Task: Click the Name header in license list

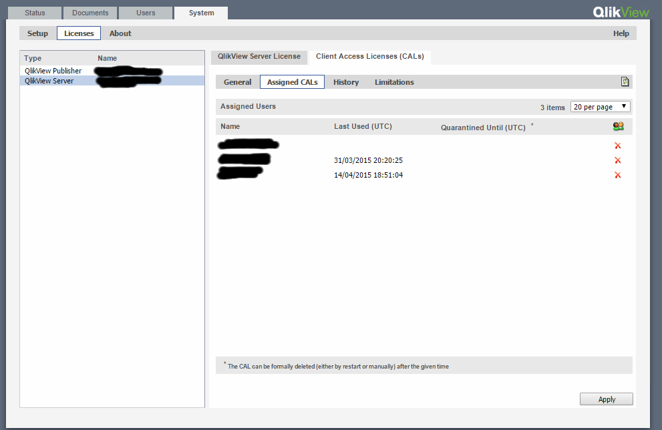Action: click(x=108, y=58)
